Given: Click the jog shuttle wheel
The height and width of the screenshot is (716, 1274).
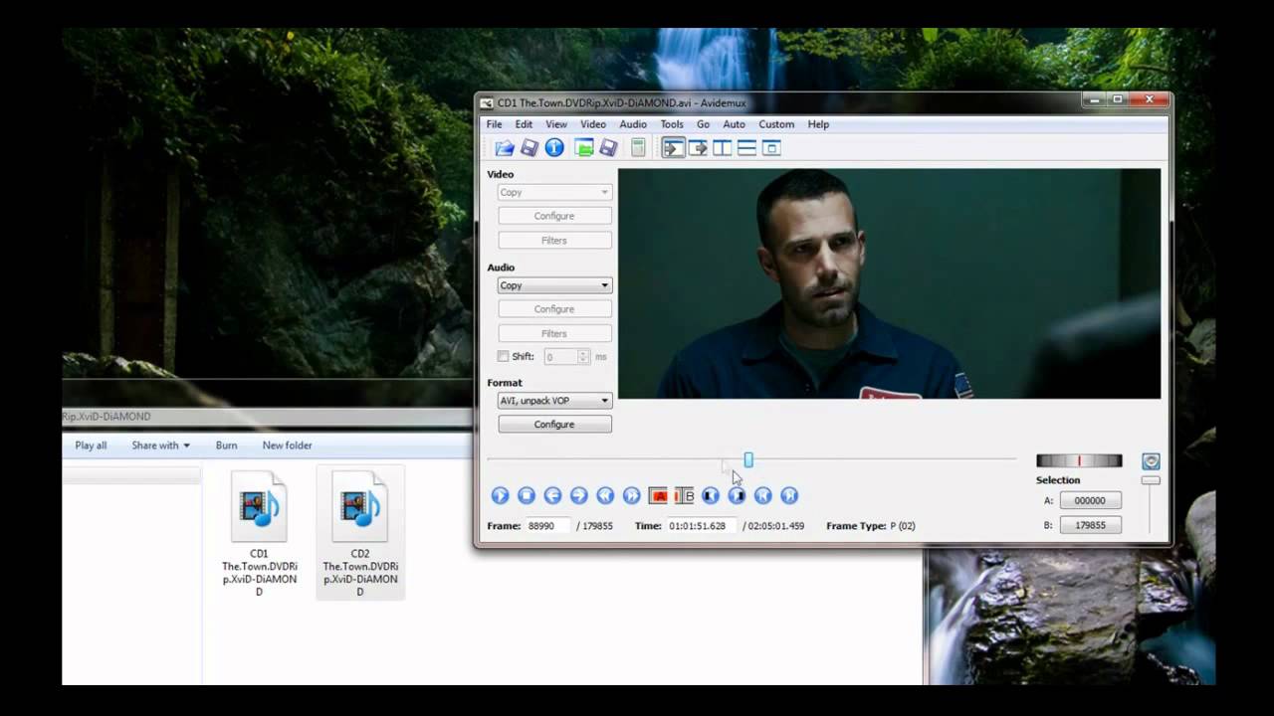Looking at the screenshot, I should [x=1079, y=460].
